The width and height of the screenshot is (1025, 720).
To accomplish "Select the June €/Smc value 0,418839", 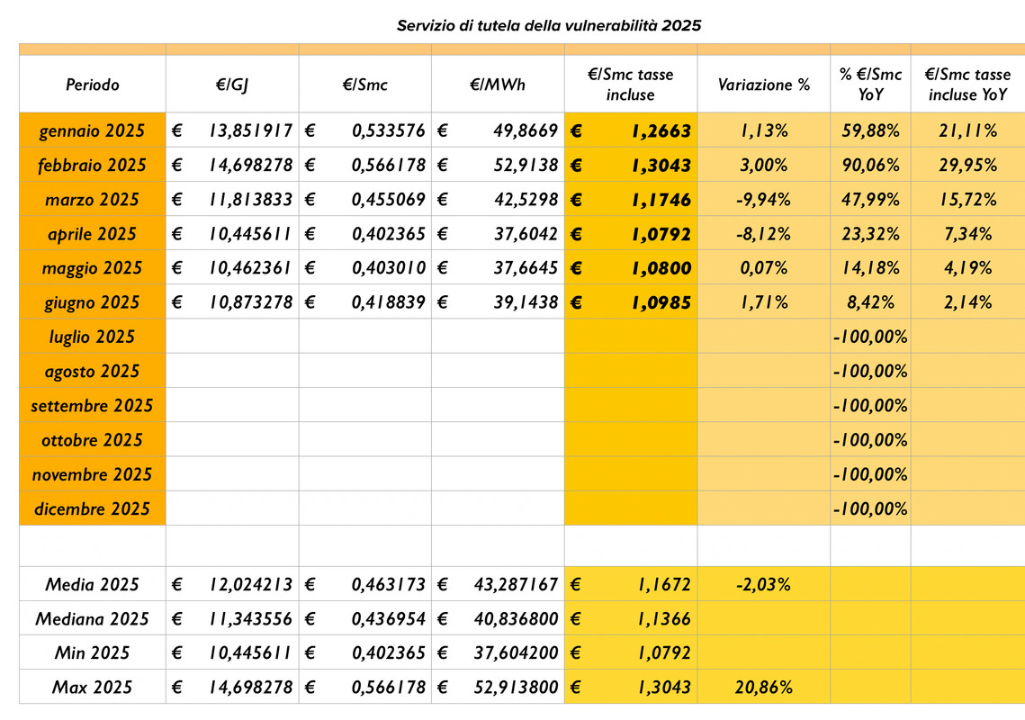I will (364, 302).
